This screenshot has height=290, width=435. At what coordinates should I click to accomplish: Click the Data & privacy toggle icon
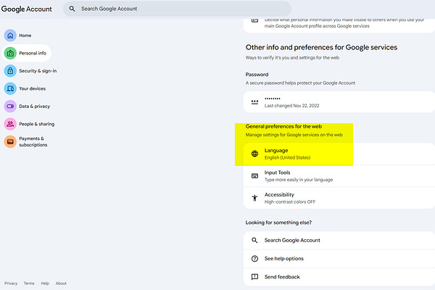10,107
